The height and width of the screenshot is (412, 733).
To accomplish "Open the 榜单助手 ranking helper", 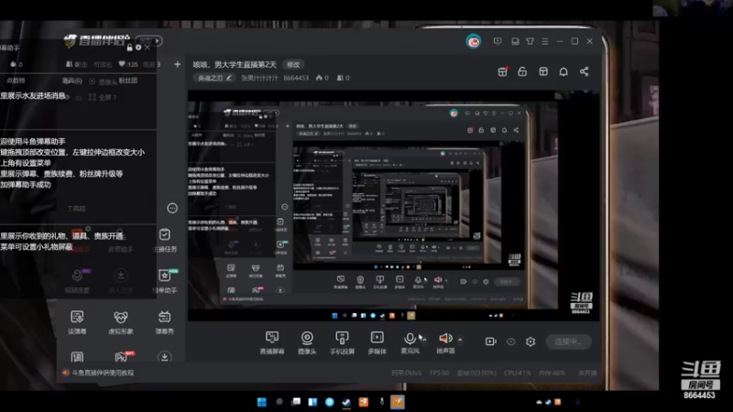I will click(165, 281).
